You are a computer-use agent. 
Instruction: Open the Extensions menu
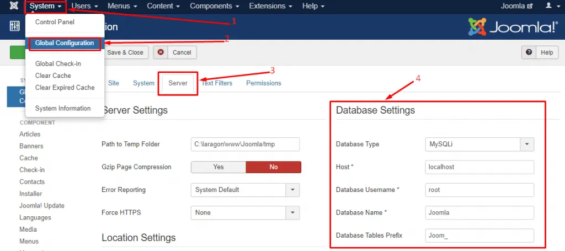(x=270, y=6)
